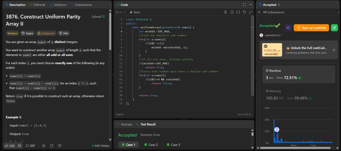Viewport: 341px width, 151px height.
Task: Place cursor on line 4 minOdd declaration
Action: [155, 31]
